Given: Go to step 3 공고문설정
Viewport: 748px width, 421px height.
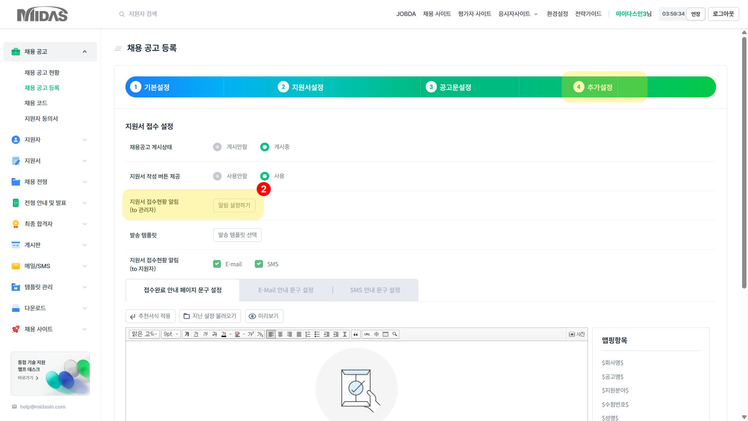Looking at the screenshot, I should click(x=449, y=87).
